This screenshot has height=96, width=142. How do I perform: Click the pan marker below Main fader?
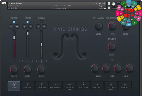tap(28, 61)
